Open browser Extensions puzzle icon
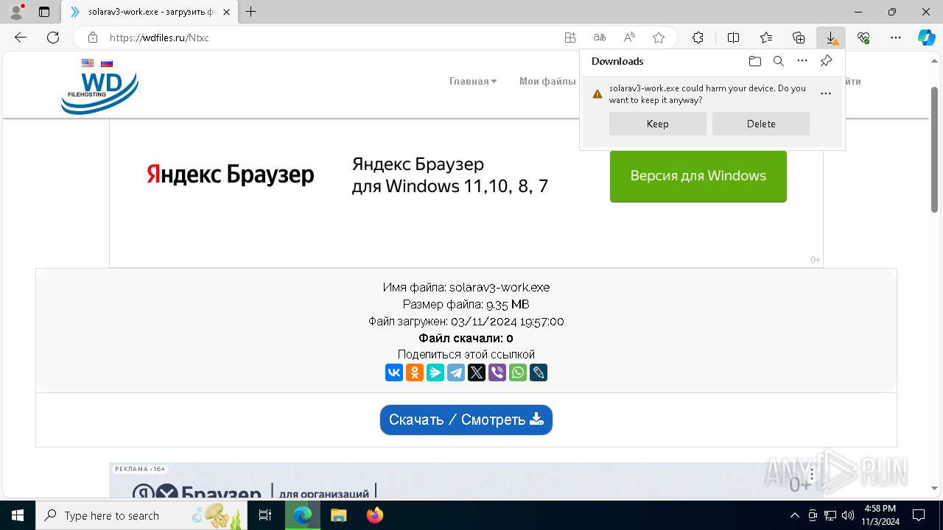 pyautogui.click(x=698, y=38)
